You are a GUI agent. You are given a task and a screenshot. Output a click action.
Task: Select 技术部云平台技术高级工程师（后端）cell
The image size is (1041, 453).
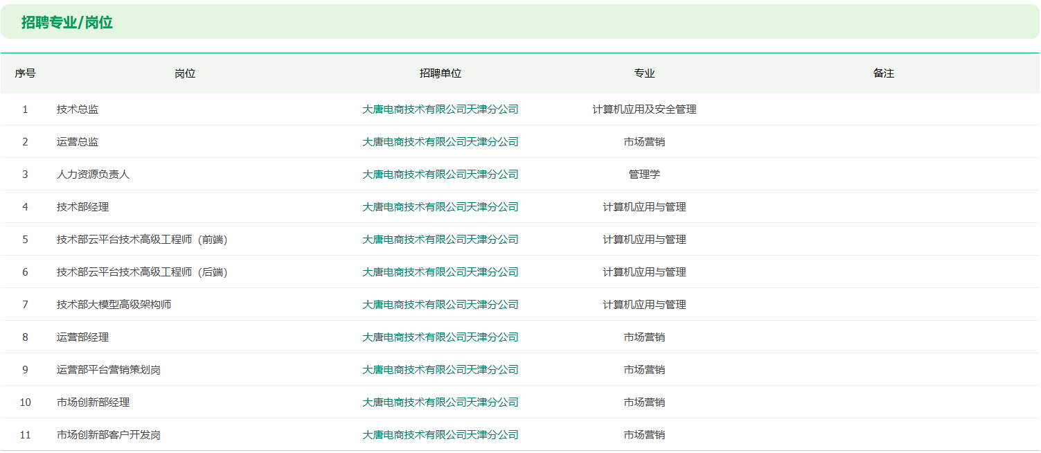[143, 272]
